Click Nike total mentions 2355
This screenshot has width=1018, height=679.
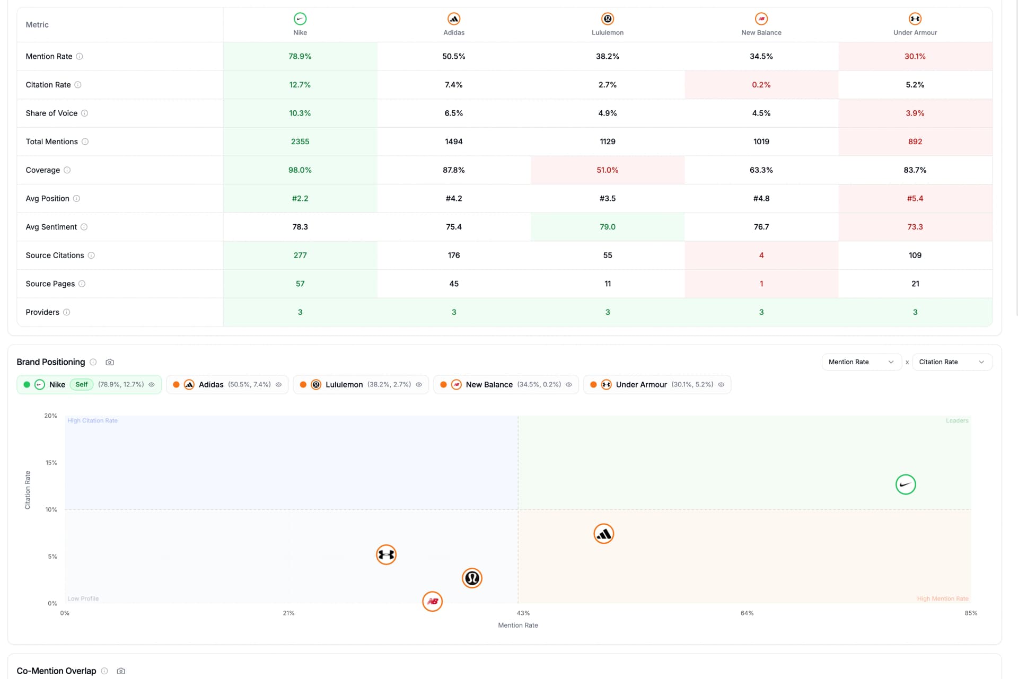300,142
